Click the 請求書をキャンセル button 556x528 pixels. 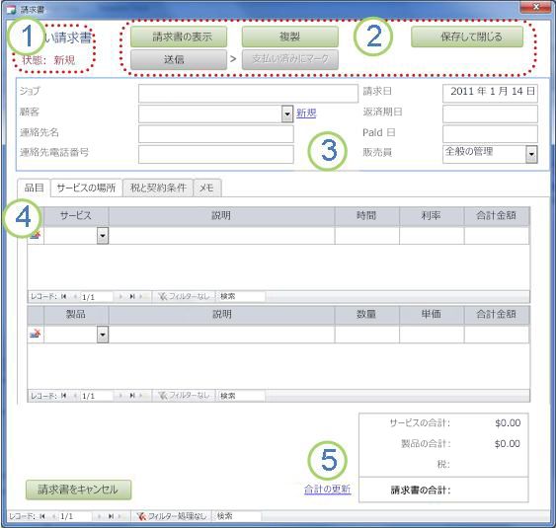(78, 490)
